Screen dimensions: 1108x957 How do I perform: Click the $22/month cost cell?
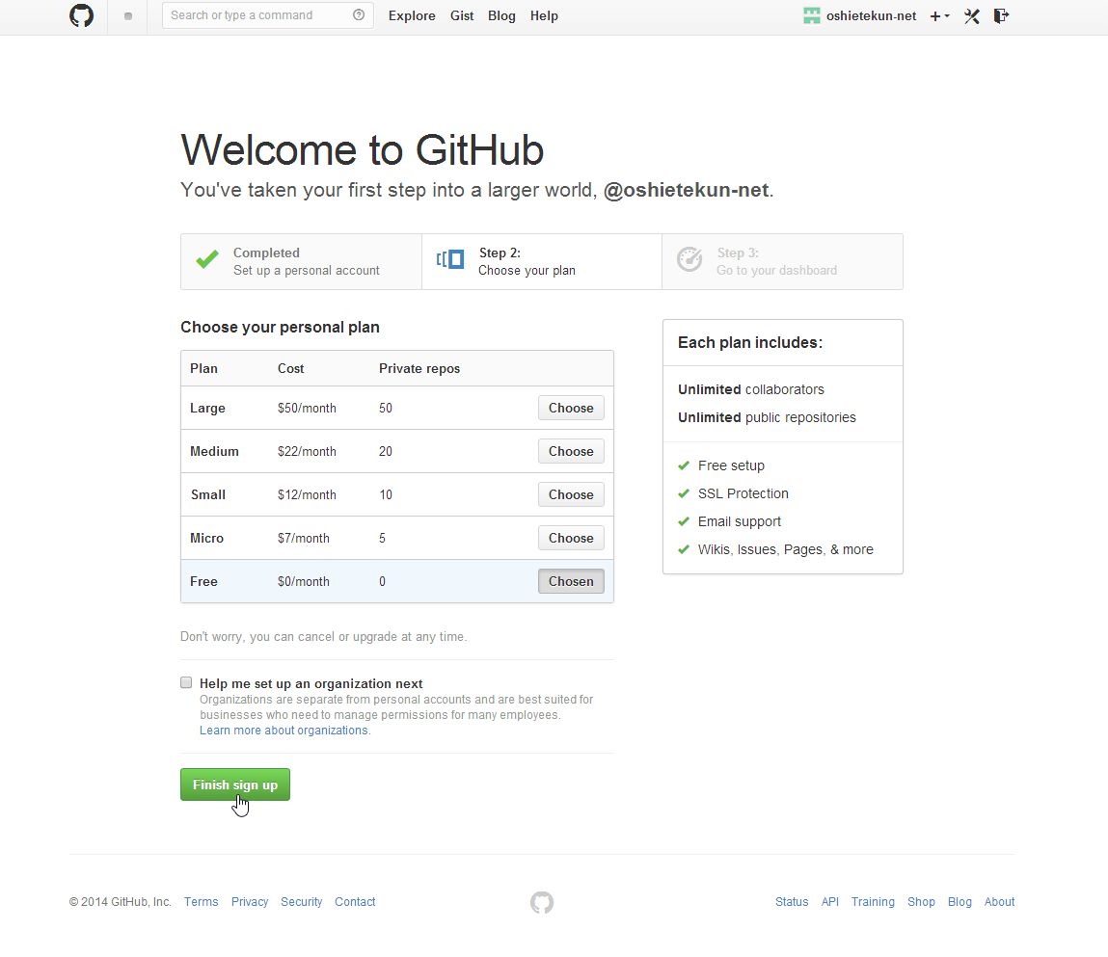pos(307,451)
